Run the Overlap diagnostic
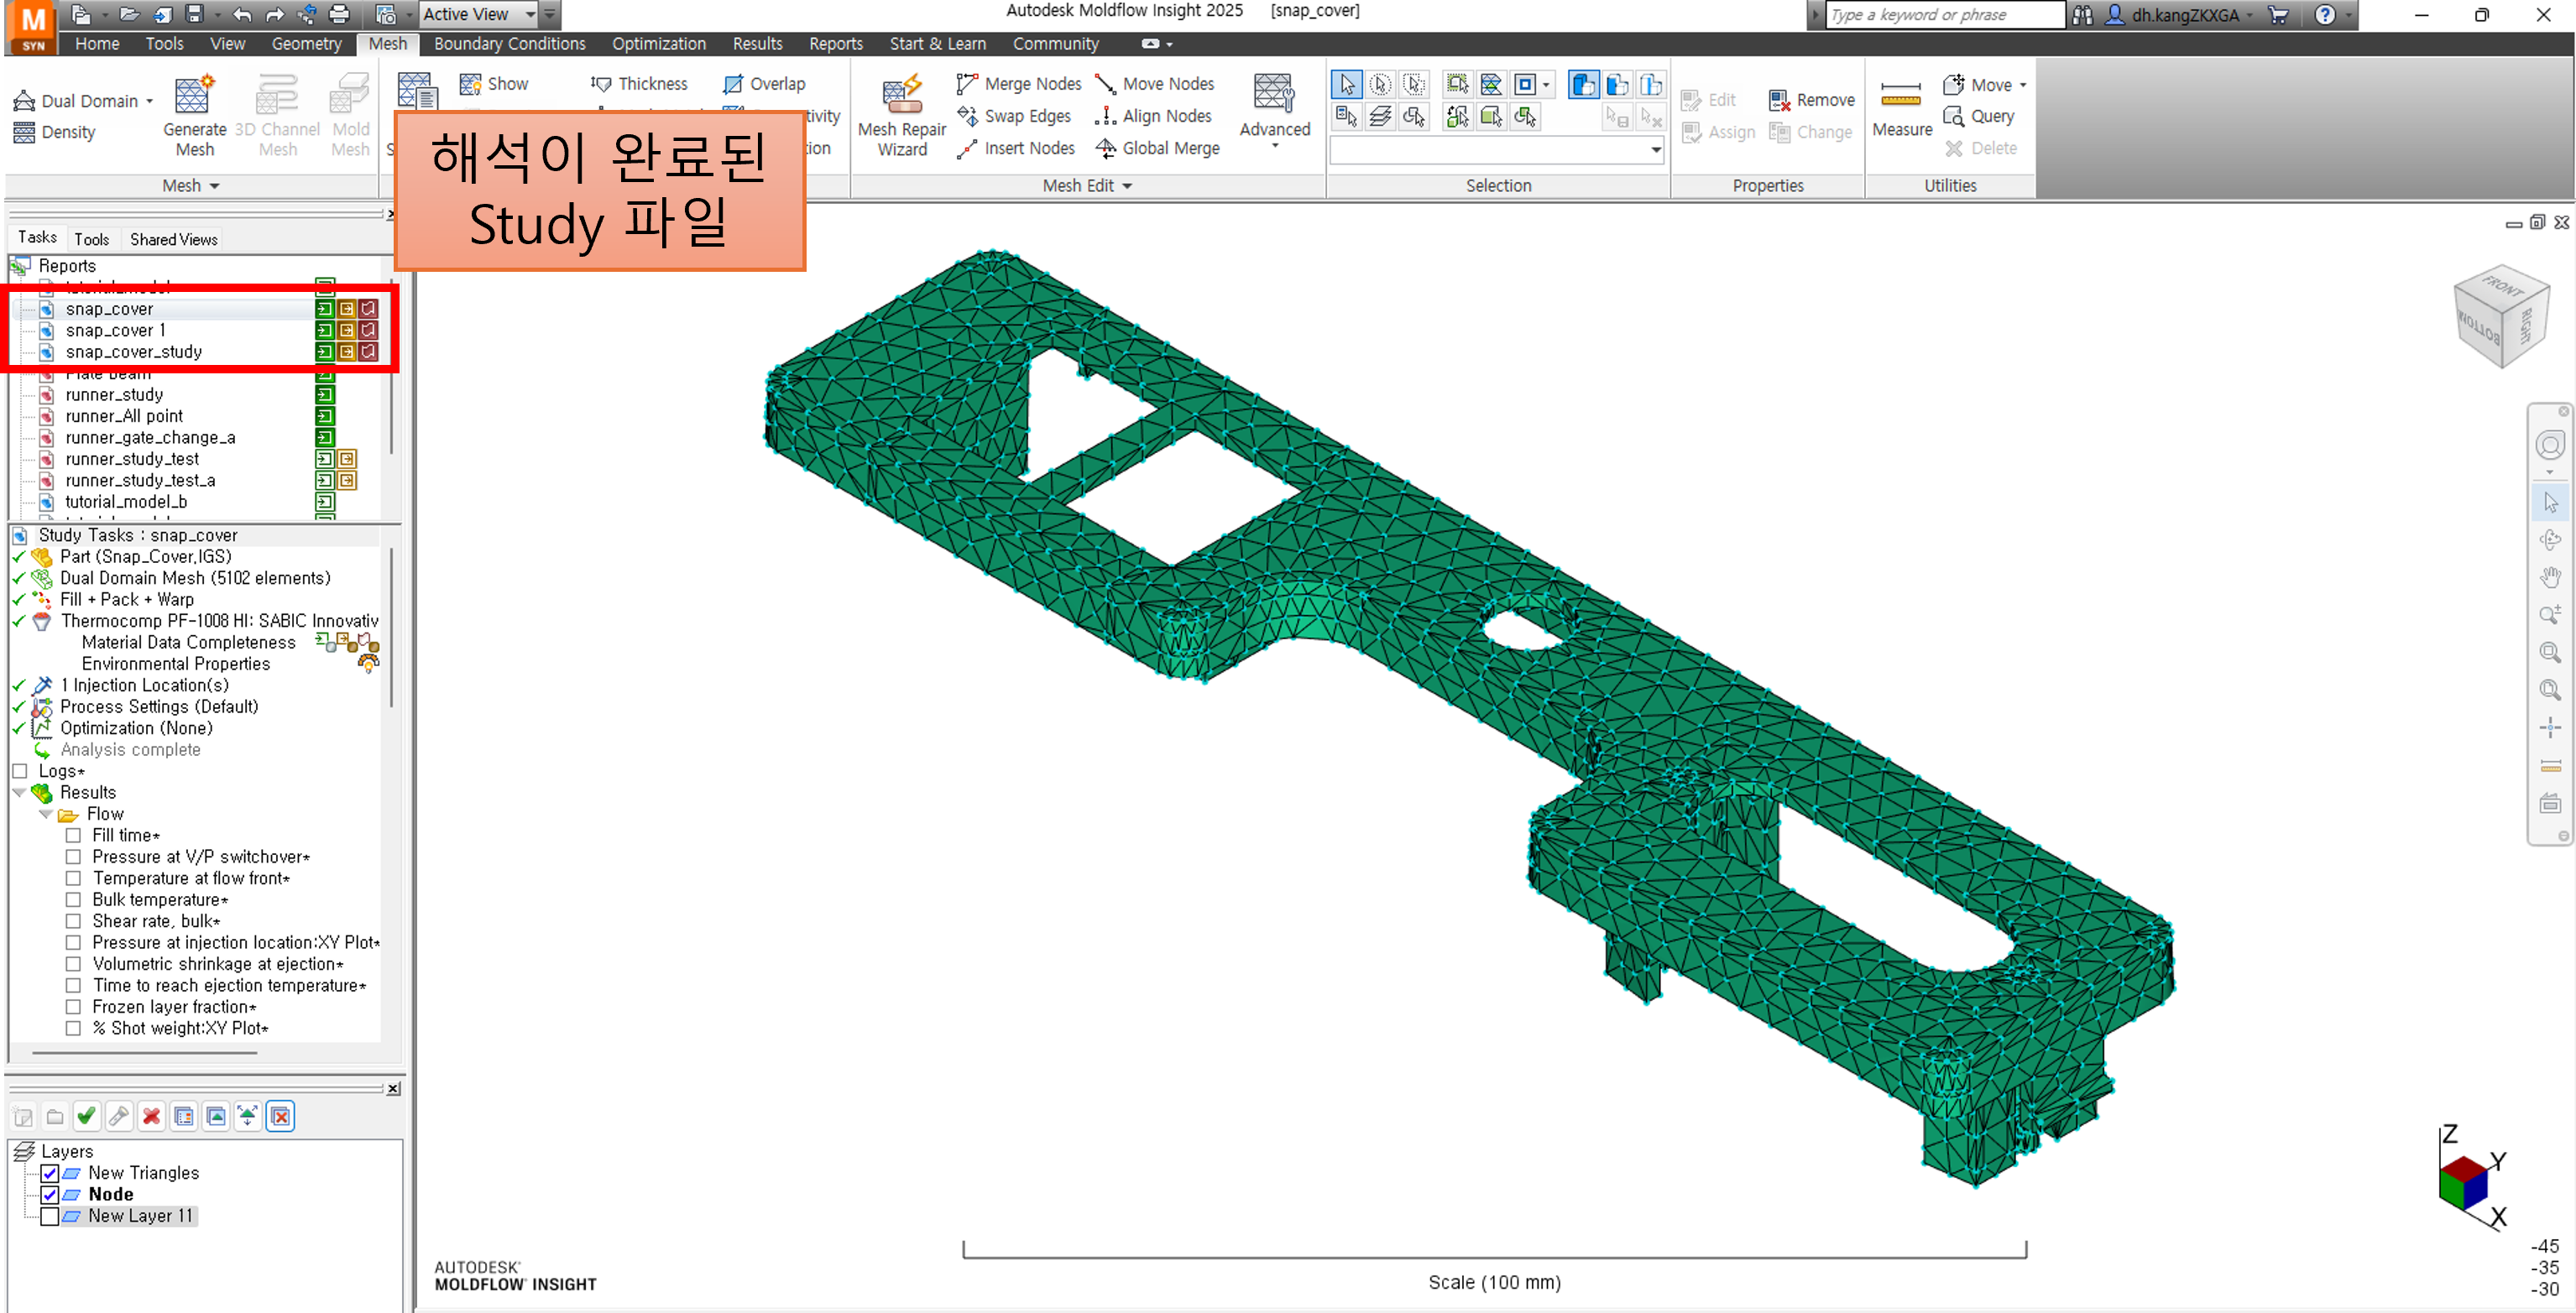 764,84
